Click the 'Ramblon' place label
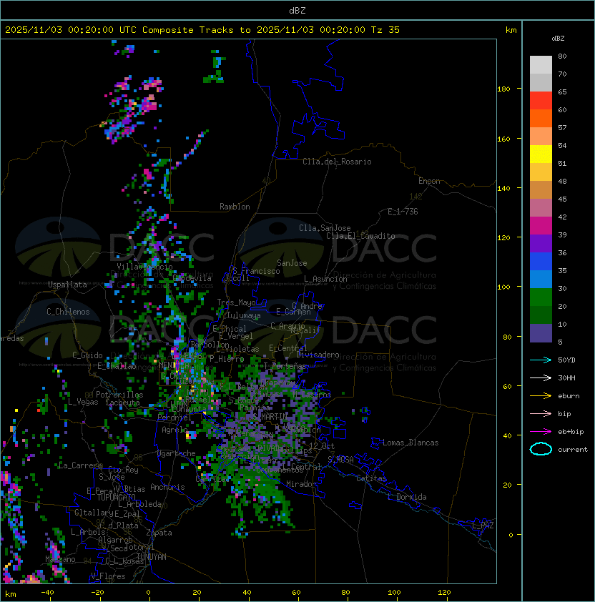This screenshot has width=595, height=602. coord(235,207)
